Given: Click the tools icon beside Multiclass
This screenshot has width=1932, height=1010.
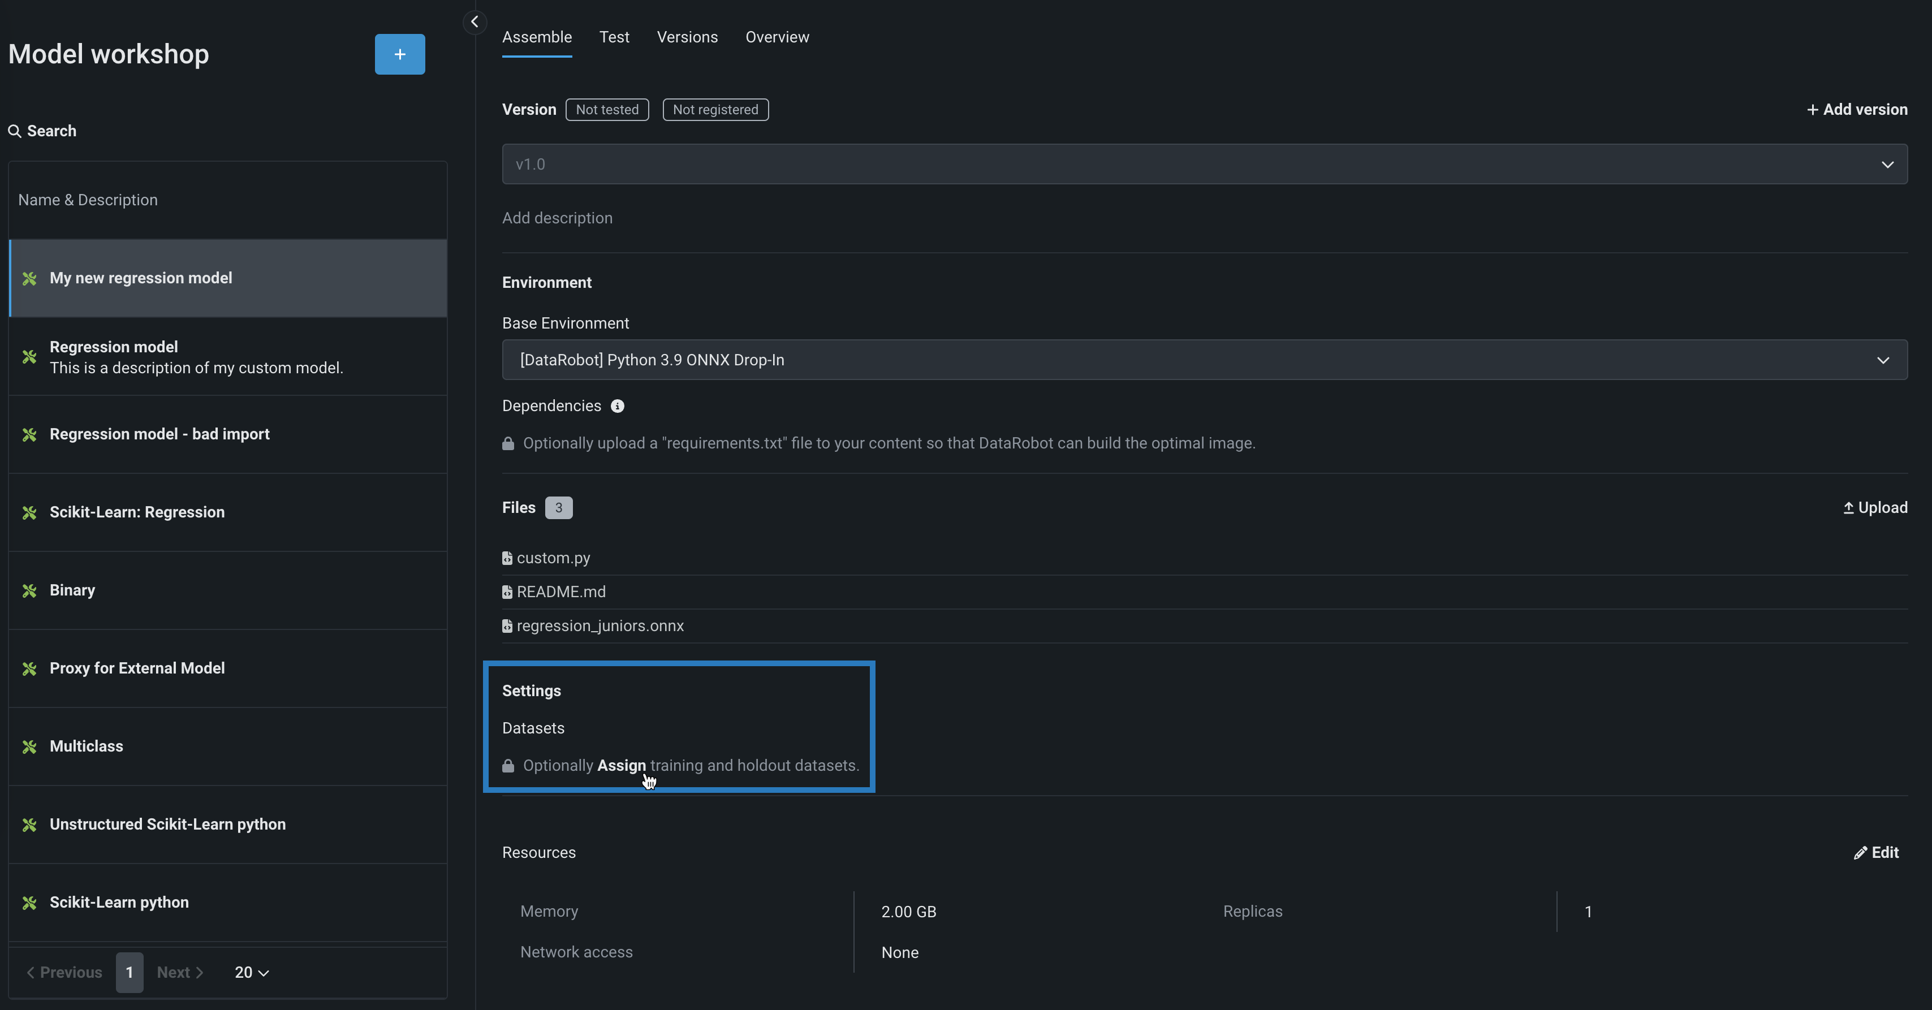Looking at the screenshot, I should 29,746.
